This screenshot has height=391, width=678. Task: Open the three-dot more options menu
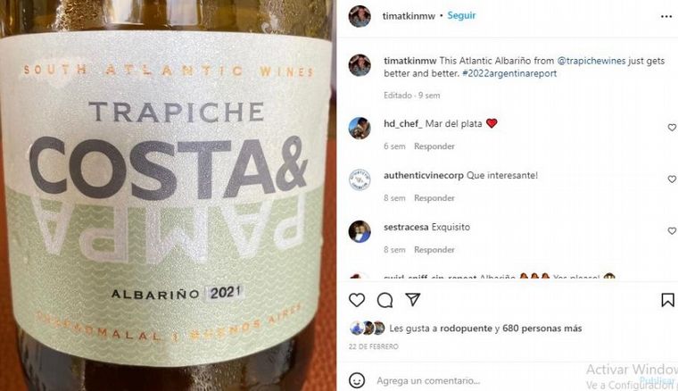click(x=666, y=16)
